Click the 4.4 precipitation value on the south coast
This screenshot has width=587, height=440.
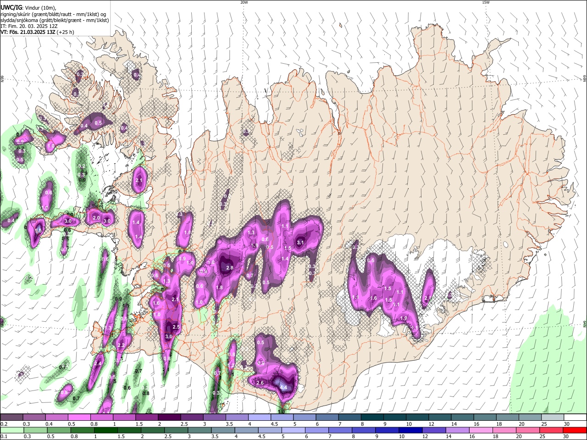pos(283,388)
